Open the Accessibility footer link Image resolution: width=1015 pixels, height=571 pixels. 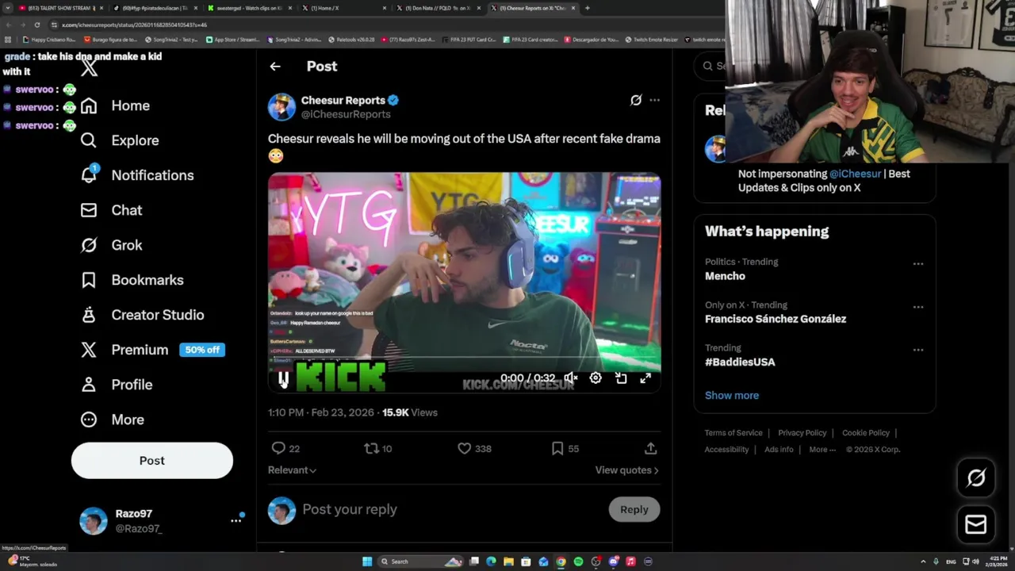pos(726,450)
